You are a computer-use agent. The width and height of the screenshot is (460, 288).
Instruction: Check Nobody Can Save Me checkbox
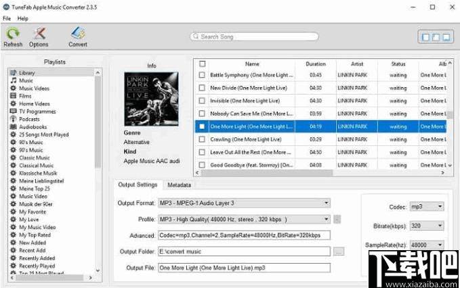(202, 114)
